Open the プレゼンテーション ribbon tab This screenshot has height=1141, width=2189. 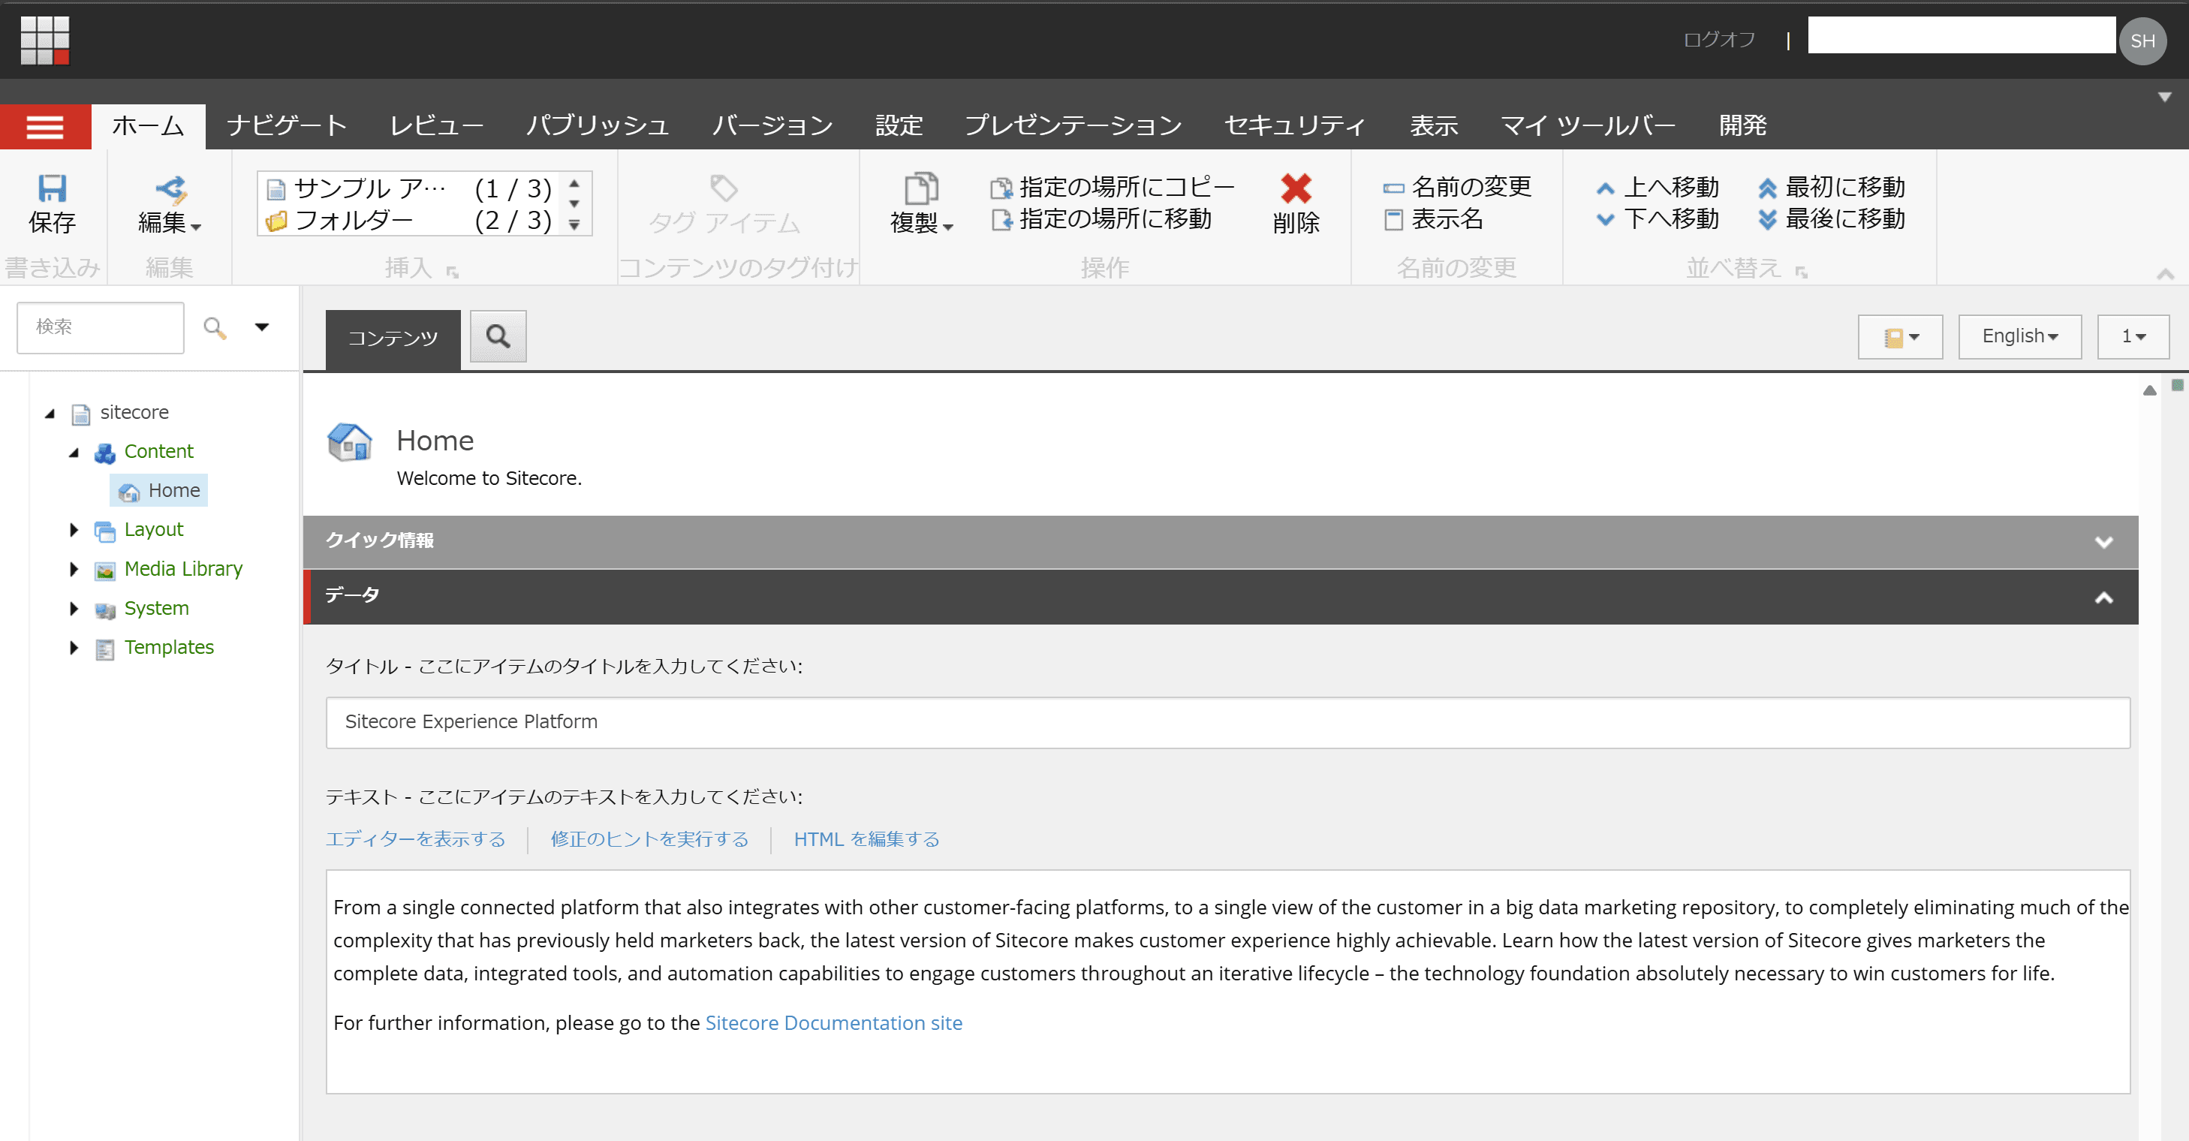click(x=1073, y=126)
